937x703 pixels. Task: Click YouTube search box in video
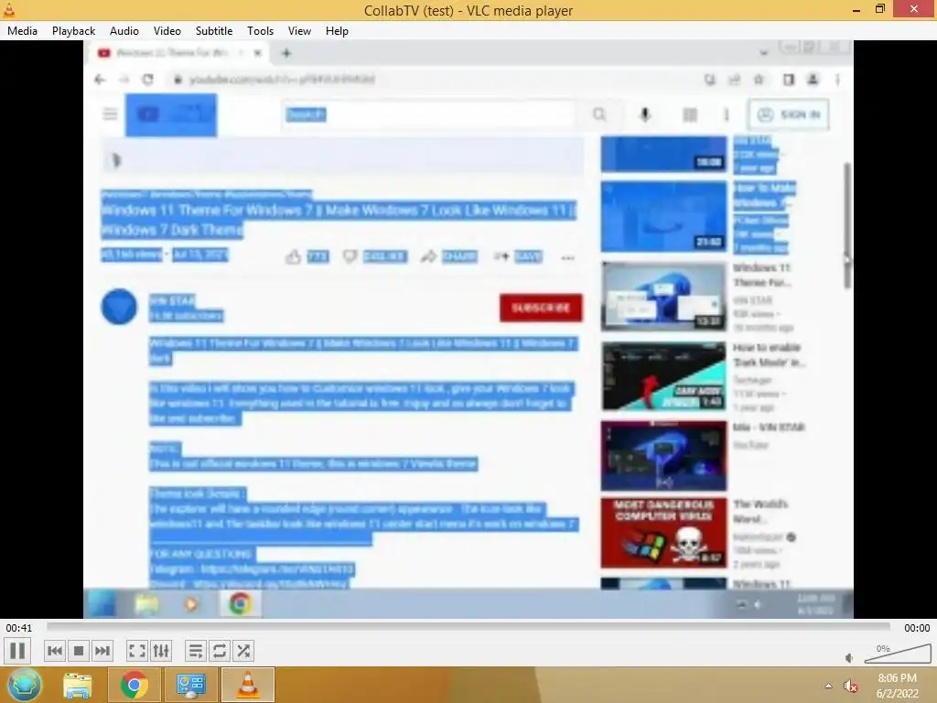tap(428, 114)
